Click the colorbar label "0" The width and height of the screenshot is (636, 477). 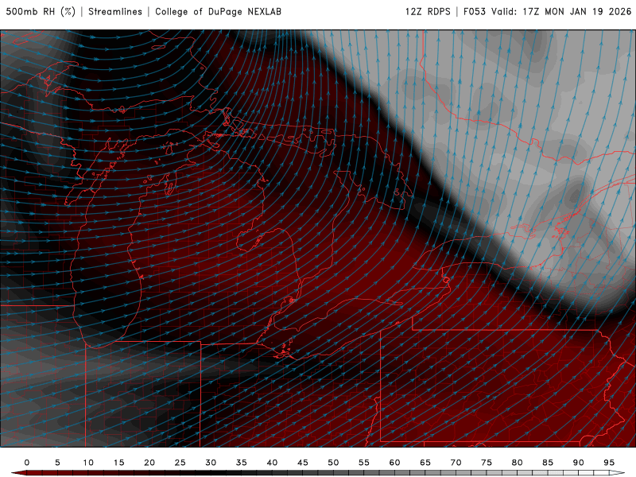tap(27, 463)
